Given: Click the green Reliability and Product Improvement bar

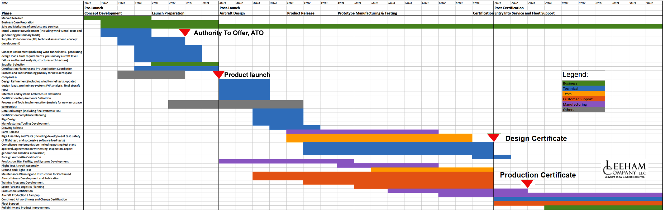Looking at the screenshot, I should [603, 208].
